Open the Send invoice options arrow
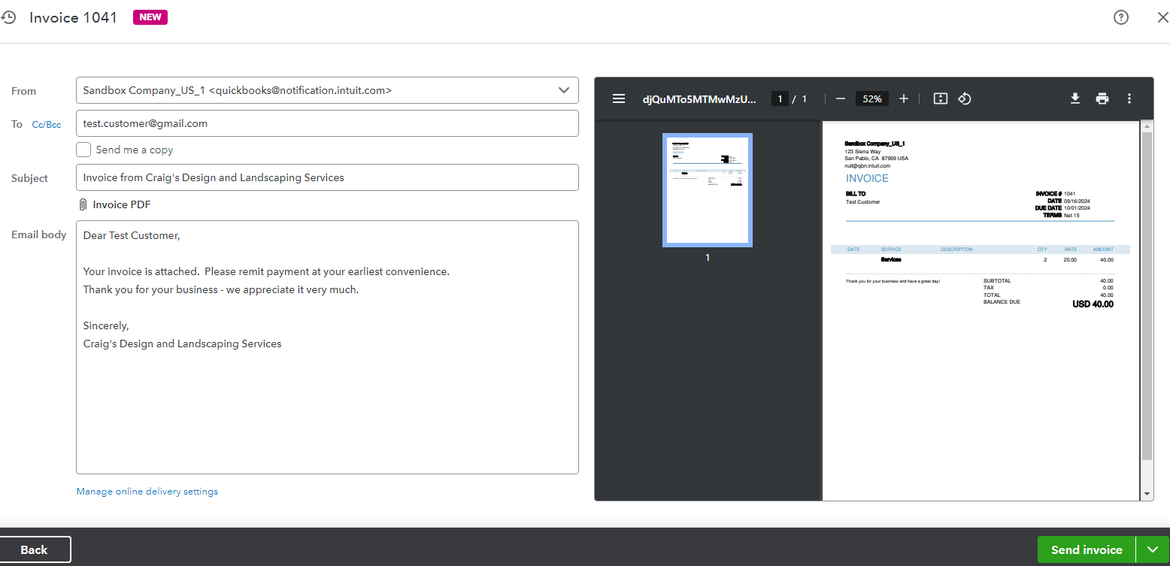Viewport: 1170px width, 566px height. 1153,549
